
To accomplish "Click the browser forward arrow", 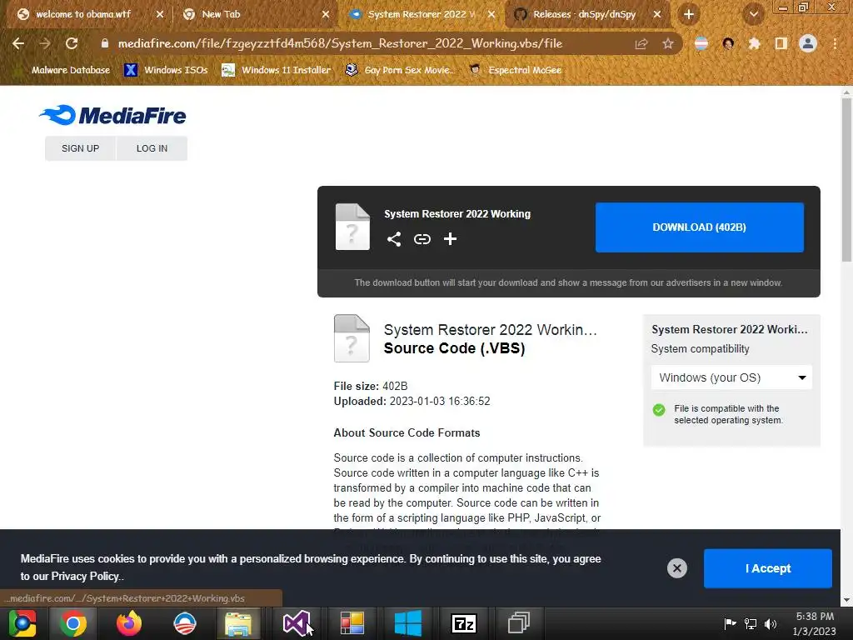I will click(x=45, y=43).
